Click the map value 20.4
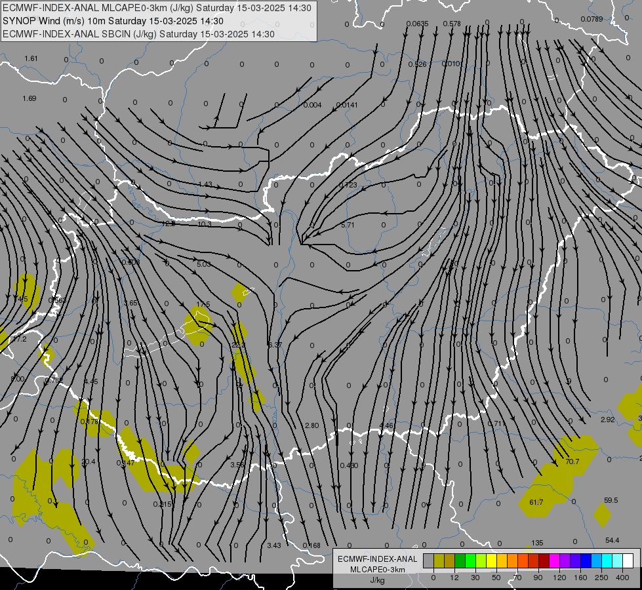The image size is (642, 590). tap(88, 462)
